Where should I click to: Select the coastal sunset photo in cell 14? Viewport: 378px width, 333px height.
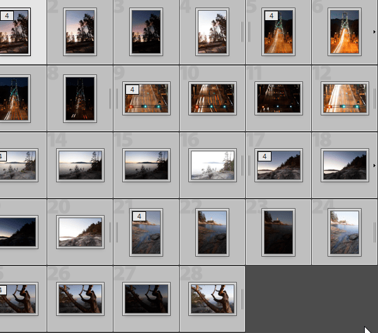pyautogui.click(x=80, y=165)
